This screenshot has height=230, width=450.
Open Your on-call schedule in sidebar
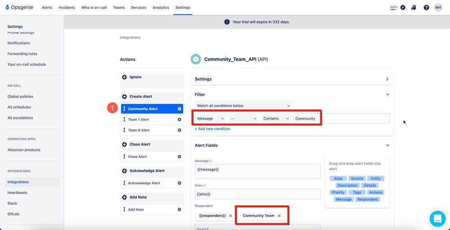point(27,64)
